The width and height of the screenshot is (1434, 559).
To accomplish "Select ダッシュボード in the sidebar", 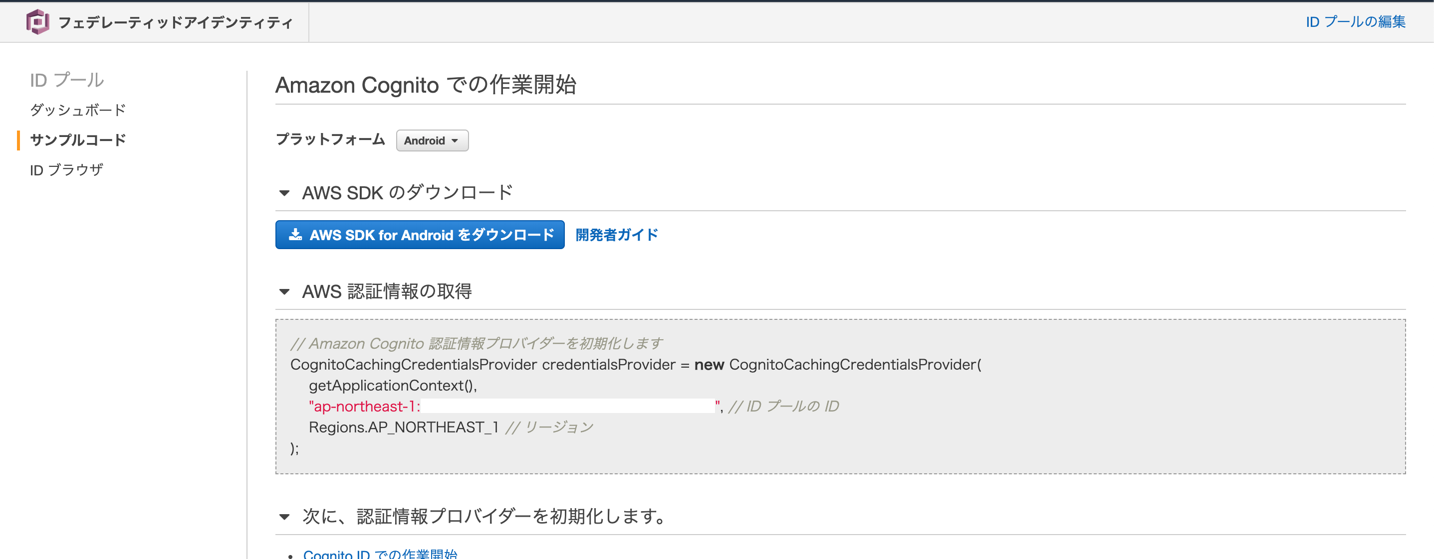I will tap(78, 110).
